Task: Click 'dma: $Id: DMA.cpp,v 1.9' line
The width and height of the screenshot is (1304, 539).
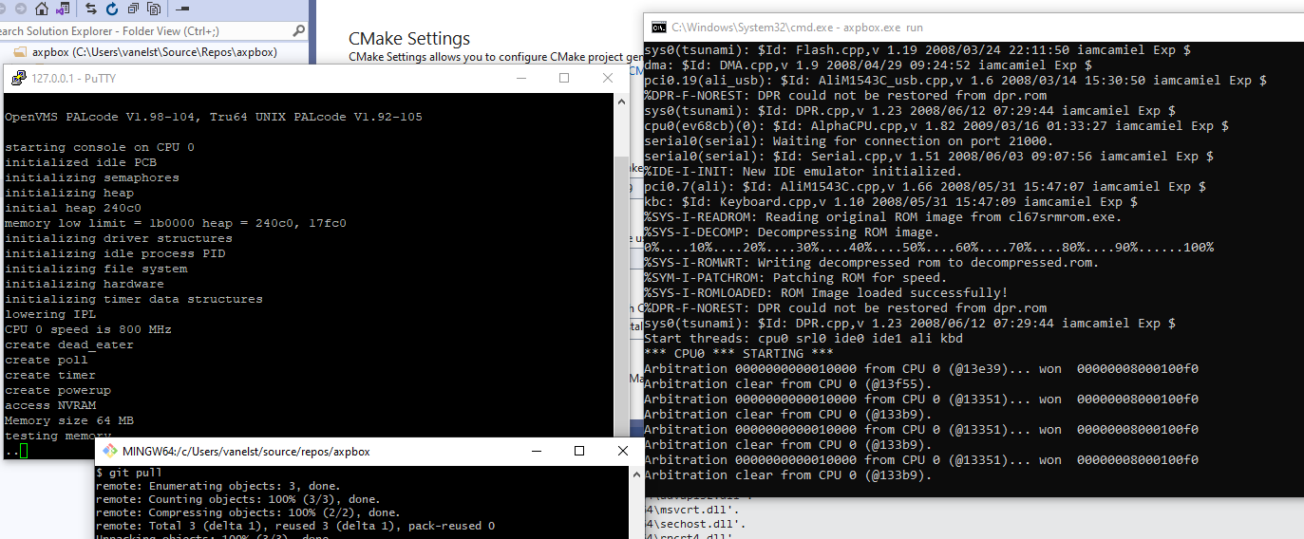Action: click(x=868, y=65)
